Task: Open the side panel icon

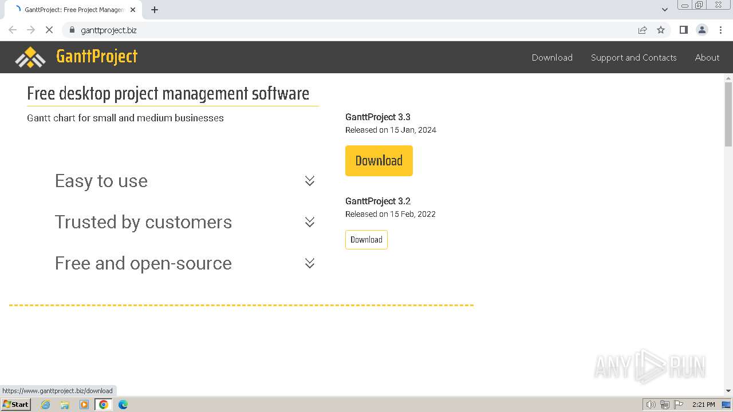Action: pos(683,30)
